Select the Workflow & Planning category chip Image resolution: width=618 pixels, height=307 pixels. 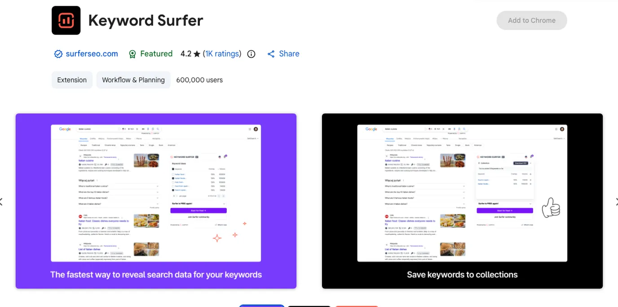[133, 80]
